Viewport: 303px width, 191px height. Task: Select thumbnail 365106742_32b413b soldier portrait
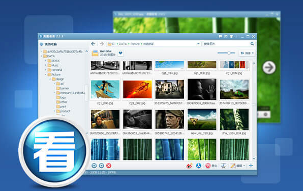coord(169,119)
